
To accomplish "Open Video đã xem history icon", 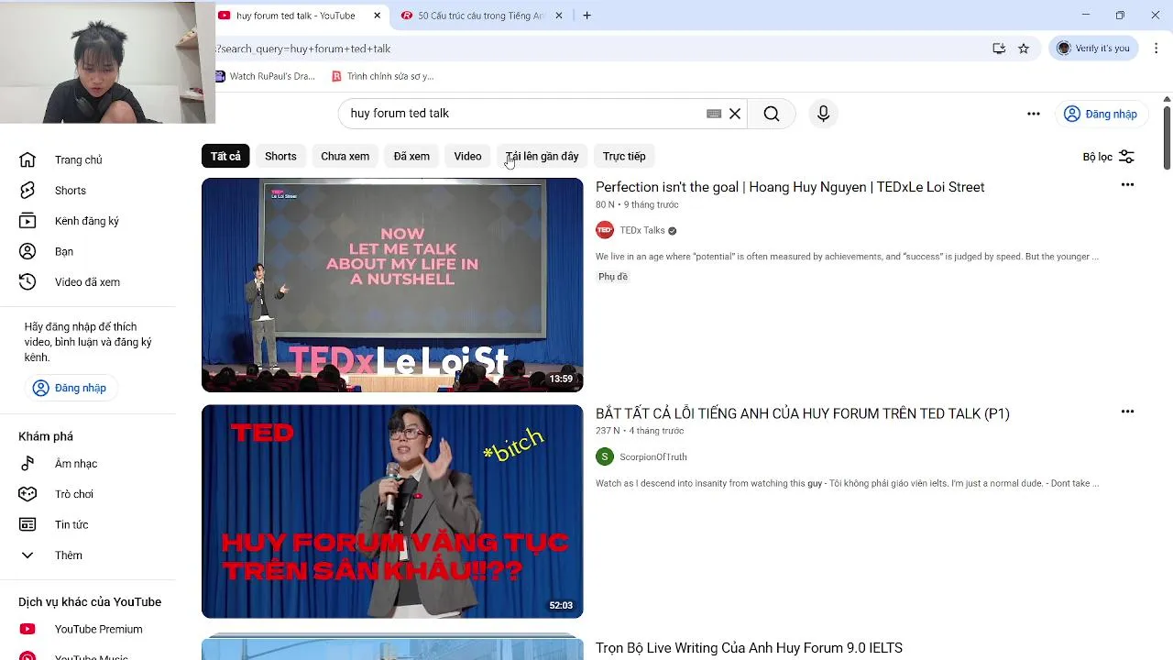I will tap(27, 282).
